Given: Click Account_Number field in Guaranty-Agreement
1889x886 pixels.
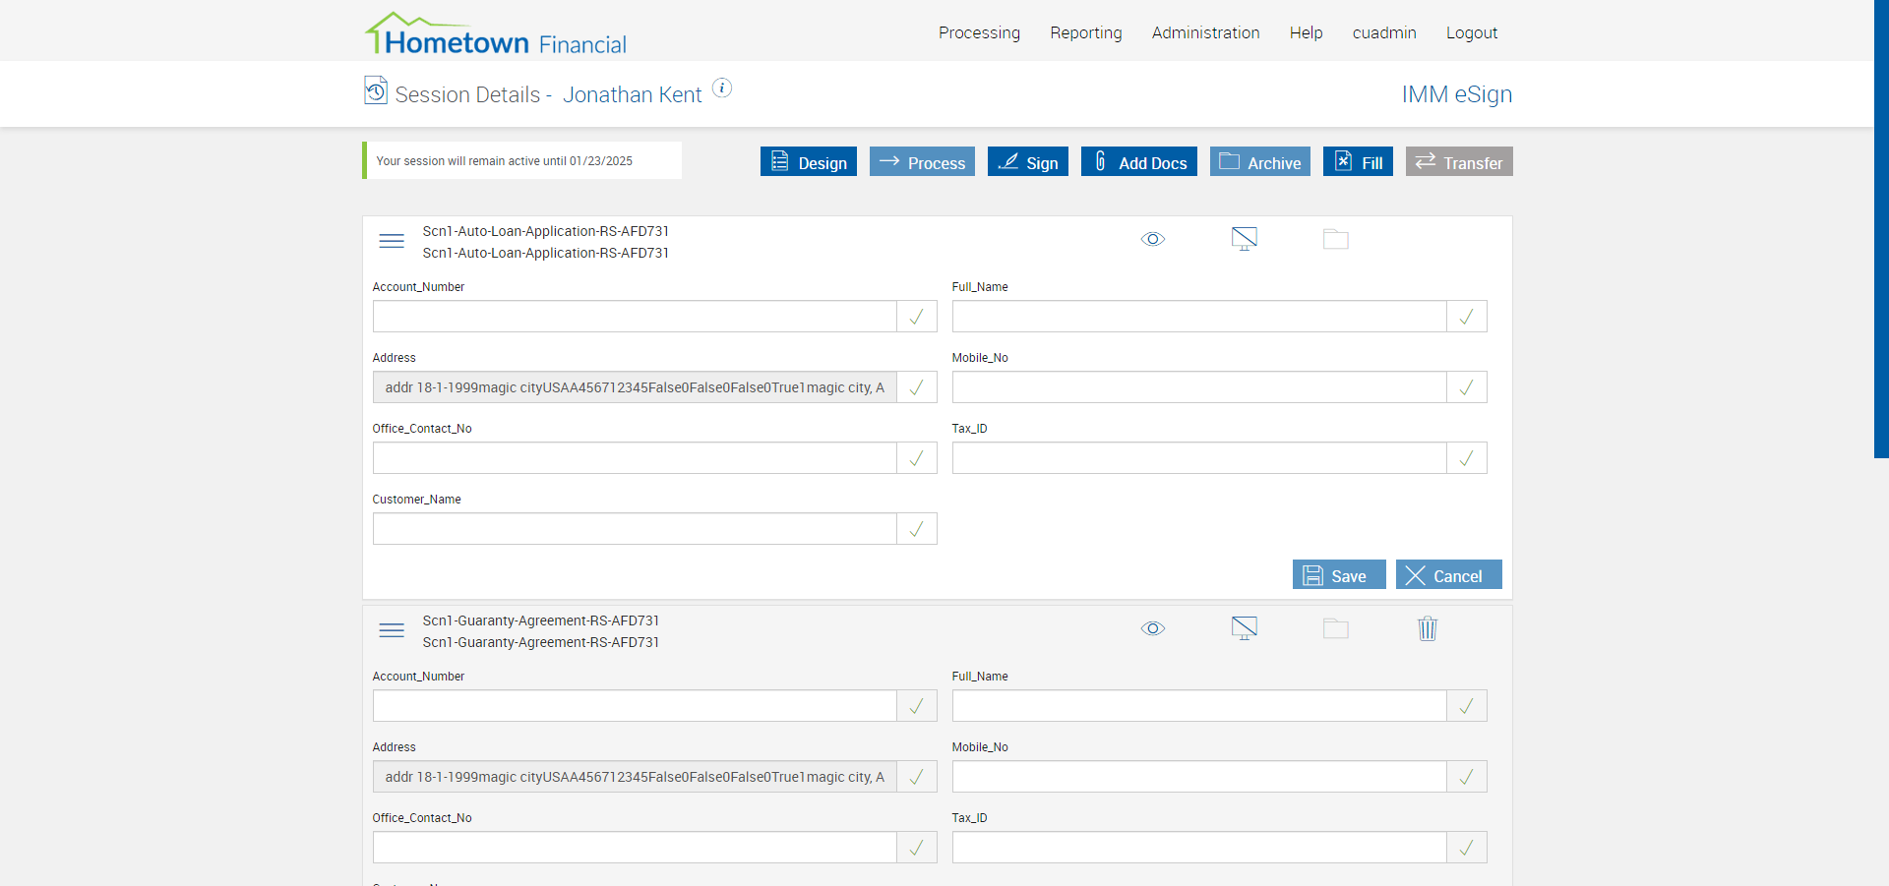Looking at the screenshot, I should pyautogui.click(x=635, y=706).
